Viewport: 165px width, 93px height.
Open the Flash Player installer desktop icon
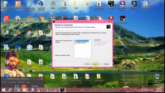tap(123, 19)
